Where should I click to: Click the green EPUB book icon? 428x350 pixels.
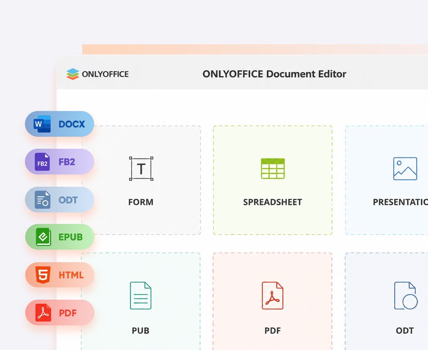click(x=43, y=237)
